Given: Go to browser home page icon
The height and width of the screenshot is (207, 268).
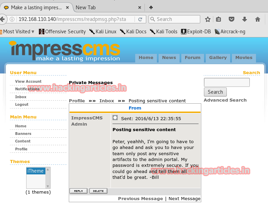Looking at the screenshot, I should pos(258,19).
